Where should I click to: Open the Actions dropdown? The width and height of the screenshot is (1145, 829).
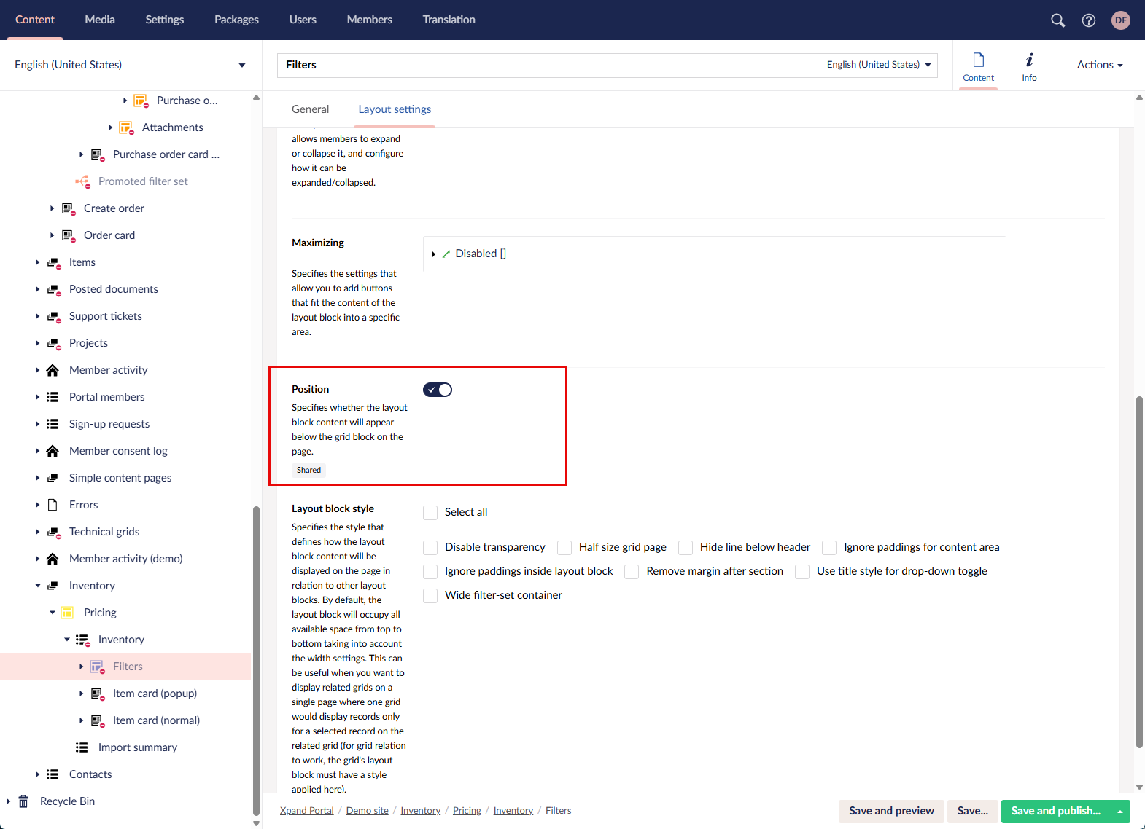(1099, 65)
